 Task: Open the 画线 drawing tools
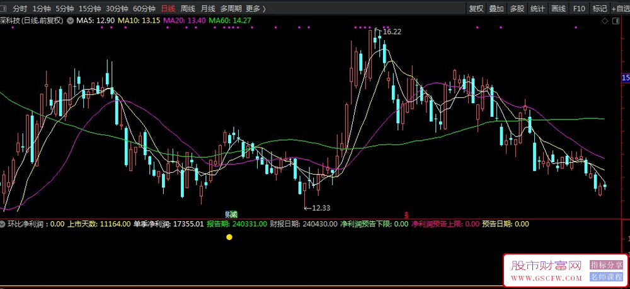tap(558, 8)
